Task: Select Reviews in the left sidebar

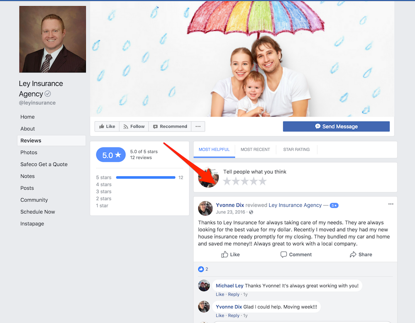Action: 51,141
